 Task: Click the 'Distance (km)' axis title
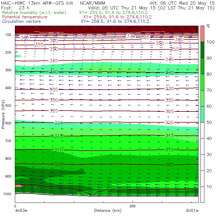pos(108,210)
